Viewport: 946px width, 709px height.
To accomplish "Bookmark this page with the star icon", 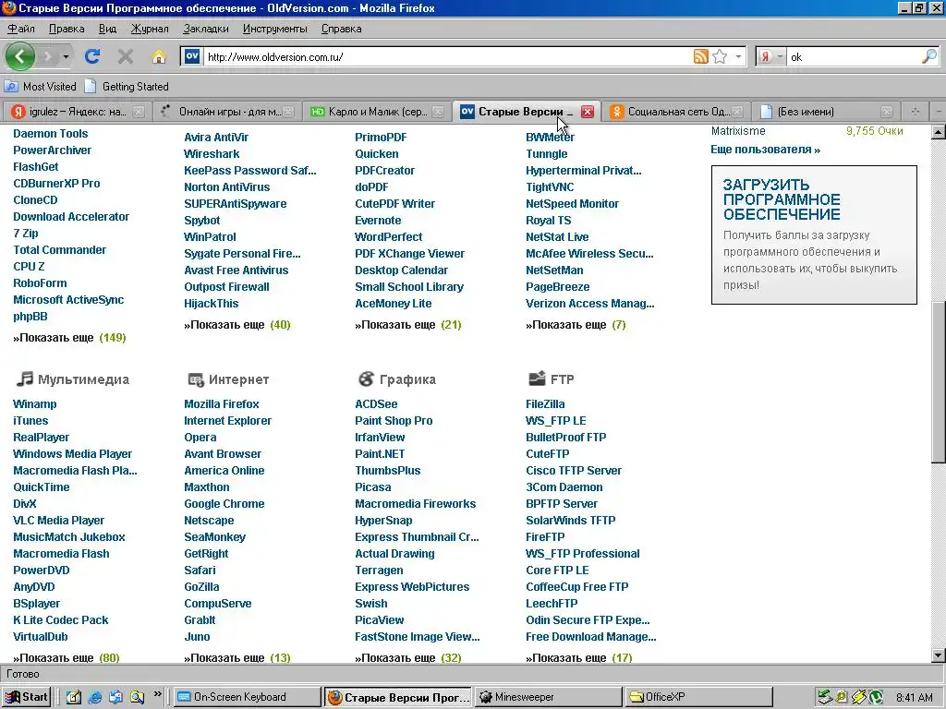I will click(720, 56).
